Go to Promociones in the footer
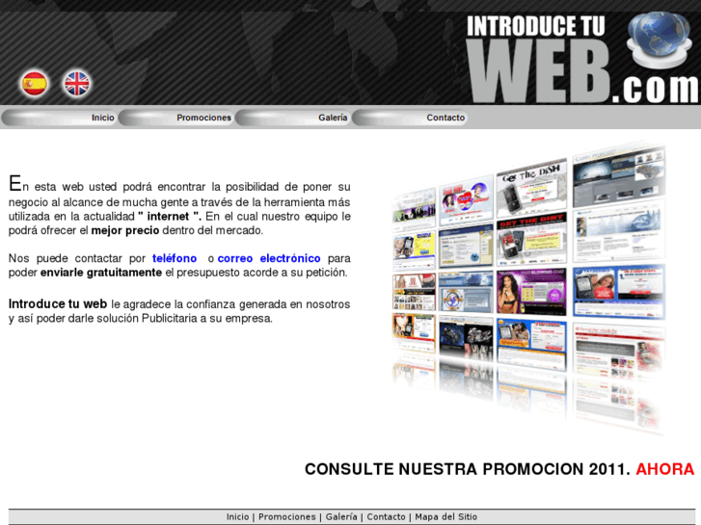The image size is (701, 525). 287,517
